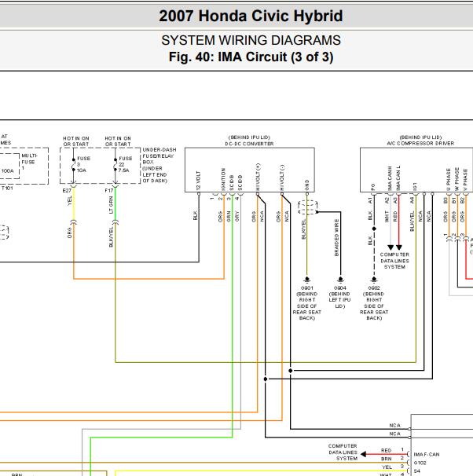
Task: Click 'HOT IN ON OR START' above Fuse 3
Action: coord(76,141)
